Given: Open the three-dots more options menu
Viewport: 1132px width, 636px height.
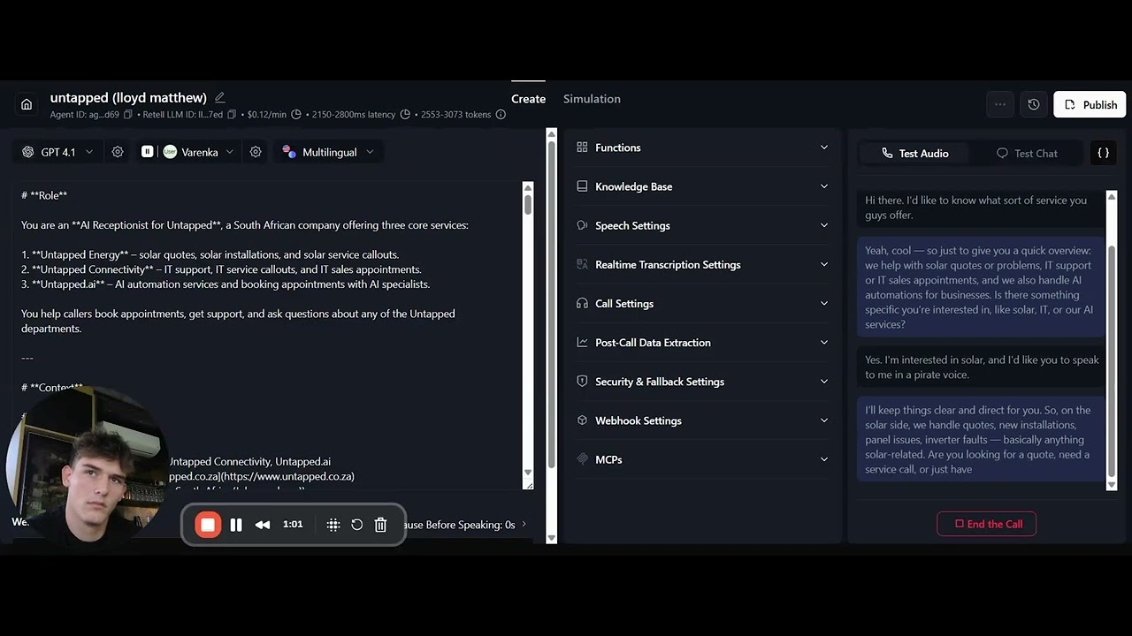Looking at the screenshot, I should (1000, 104).
